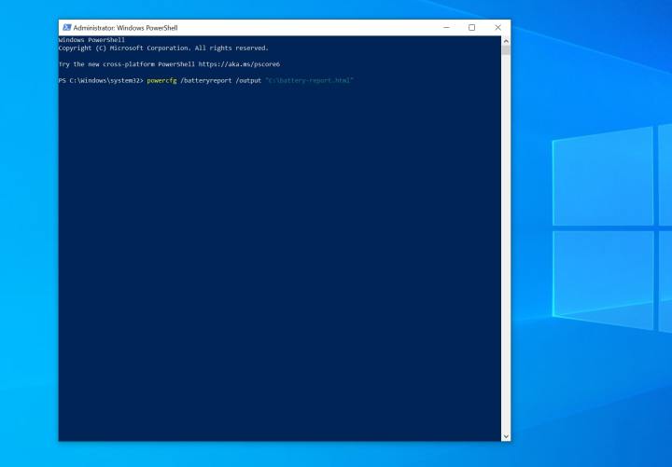Click the "C:\battery-report.html" path string

pyautogui.click(x=309, y=81)
